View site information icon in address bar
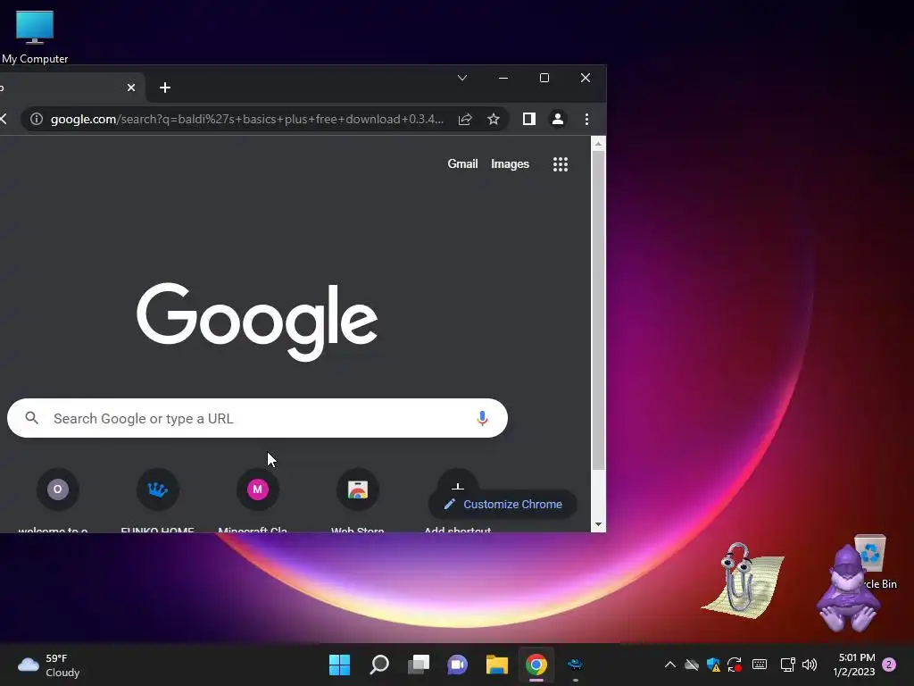 pyautogui.click(x=36, y=119)
